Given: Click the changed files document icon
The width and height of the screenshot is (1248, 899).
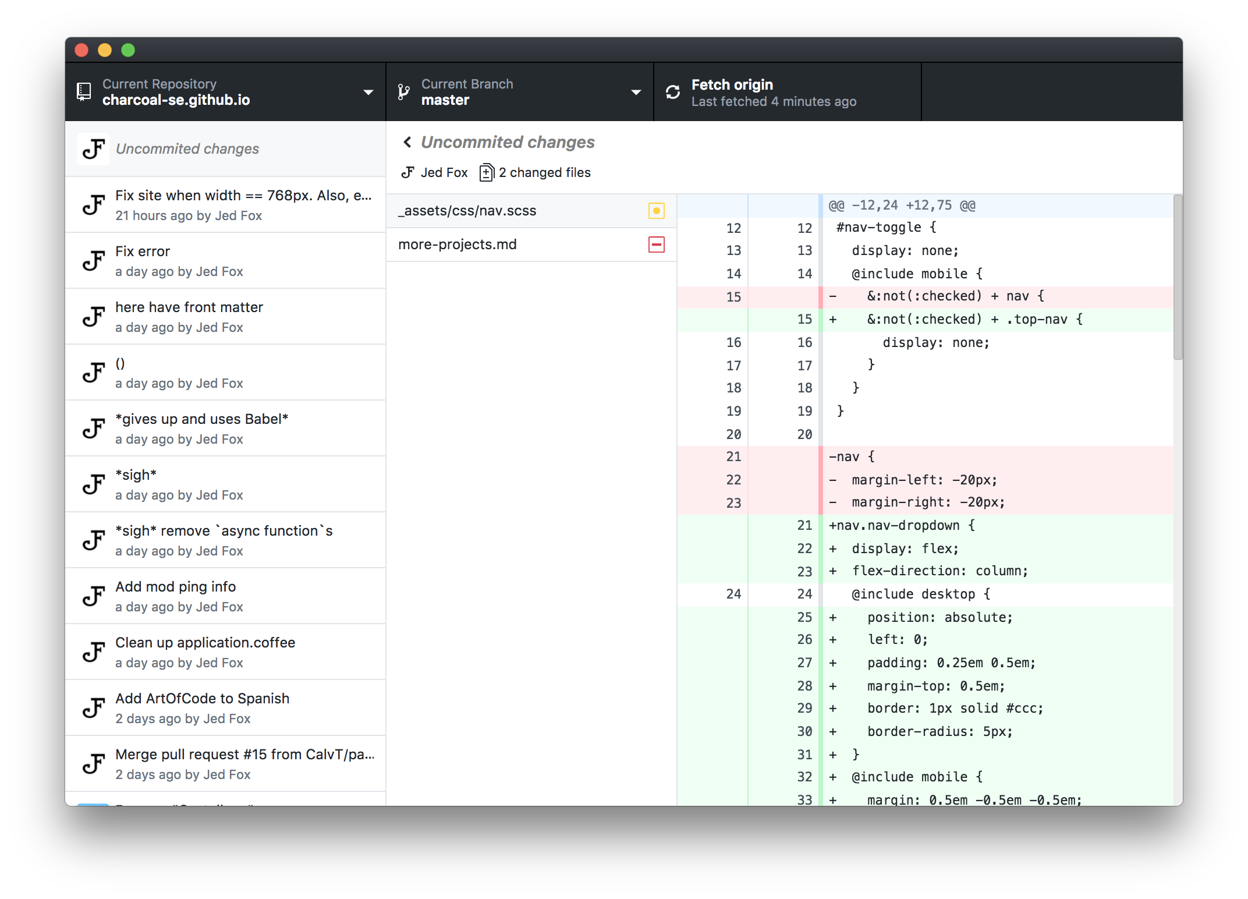Looking at the screenshot, I should [x=487, y=173].
